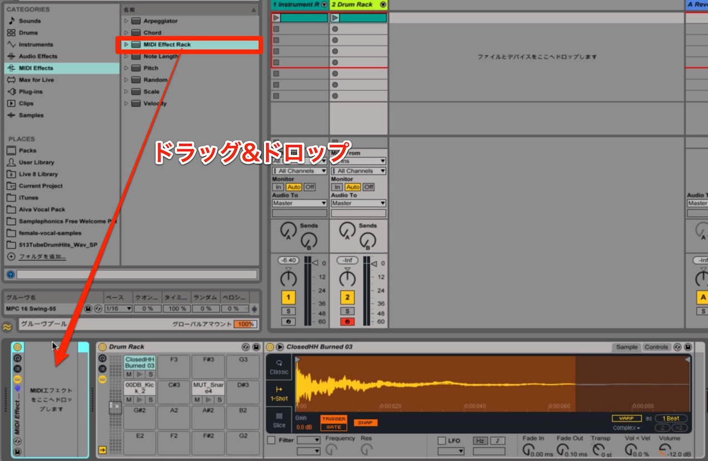
Task: Open track 1 Audio To Master dropdown
Action: 299,203
